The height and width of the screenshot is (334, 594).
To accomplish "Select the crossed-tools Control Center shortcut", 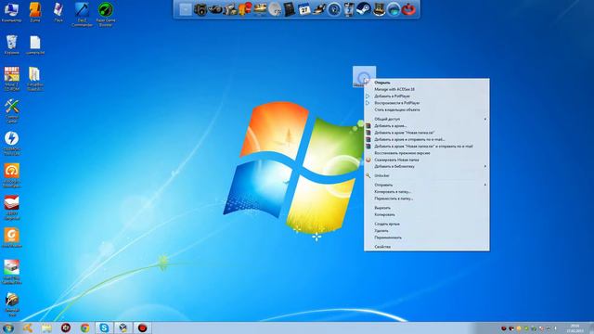I will coord(12,110).
